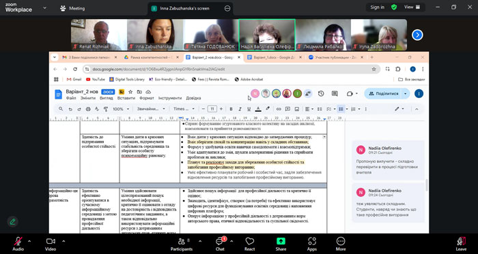Click the More options icon in Zoom toolbar
478x254 pixels.
pos(341,244)
